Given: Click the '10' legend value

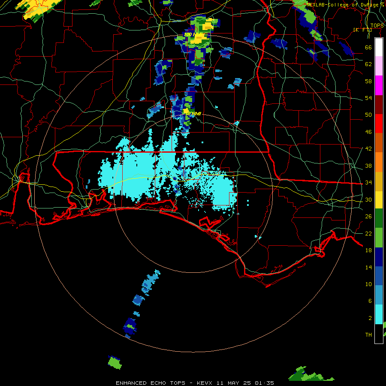Looking at the screenshot, I should point(368,284).
